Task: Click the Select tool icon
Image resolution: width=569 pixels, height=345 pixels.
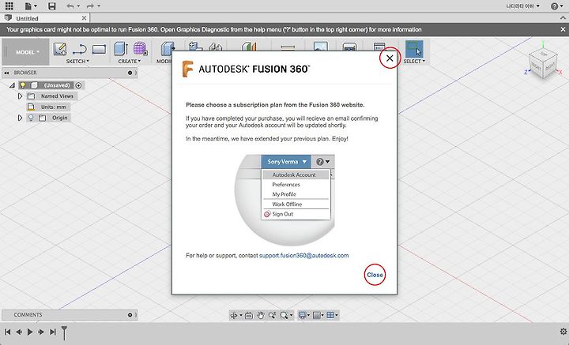Action: click(413, 49)
